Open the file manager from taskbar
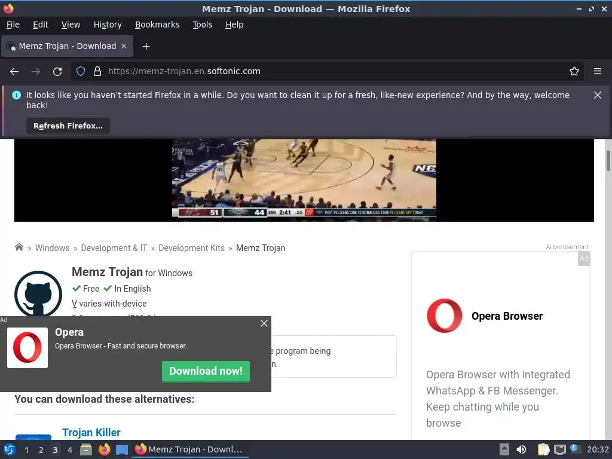The width and height of the screenshot is (612, 459). tap(86, 449)
